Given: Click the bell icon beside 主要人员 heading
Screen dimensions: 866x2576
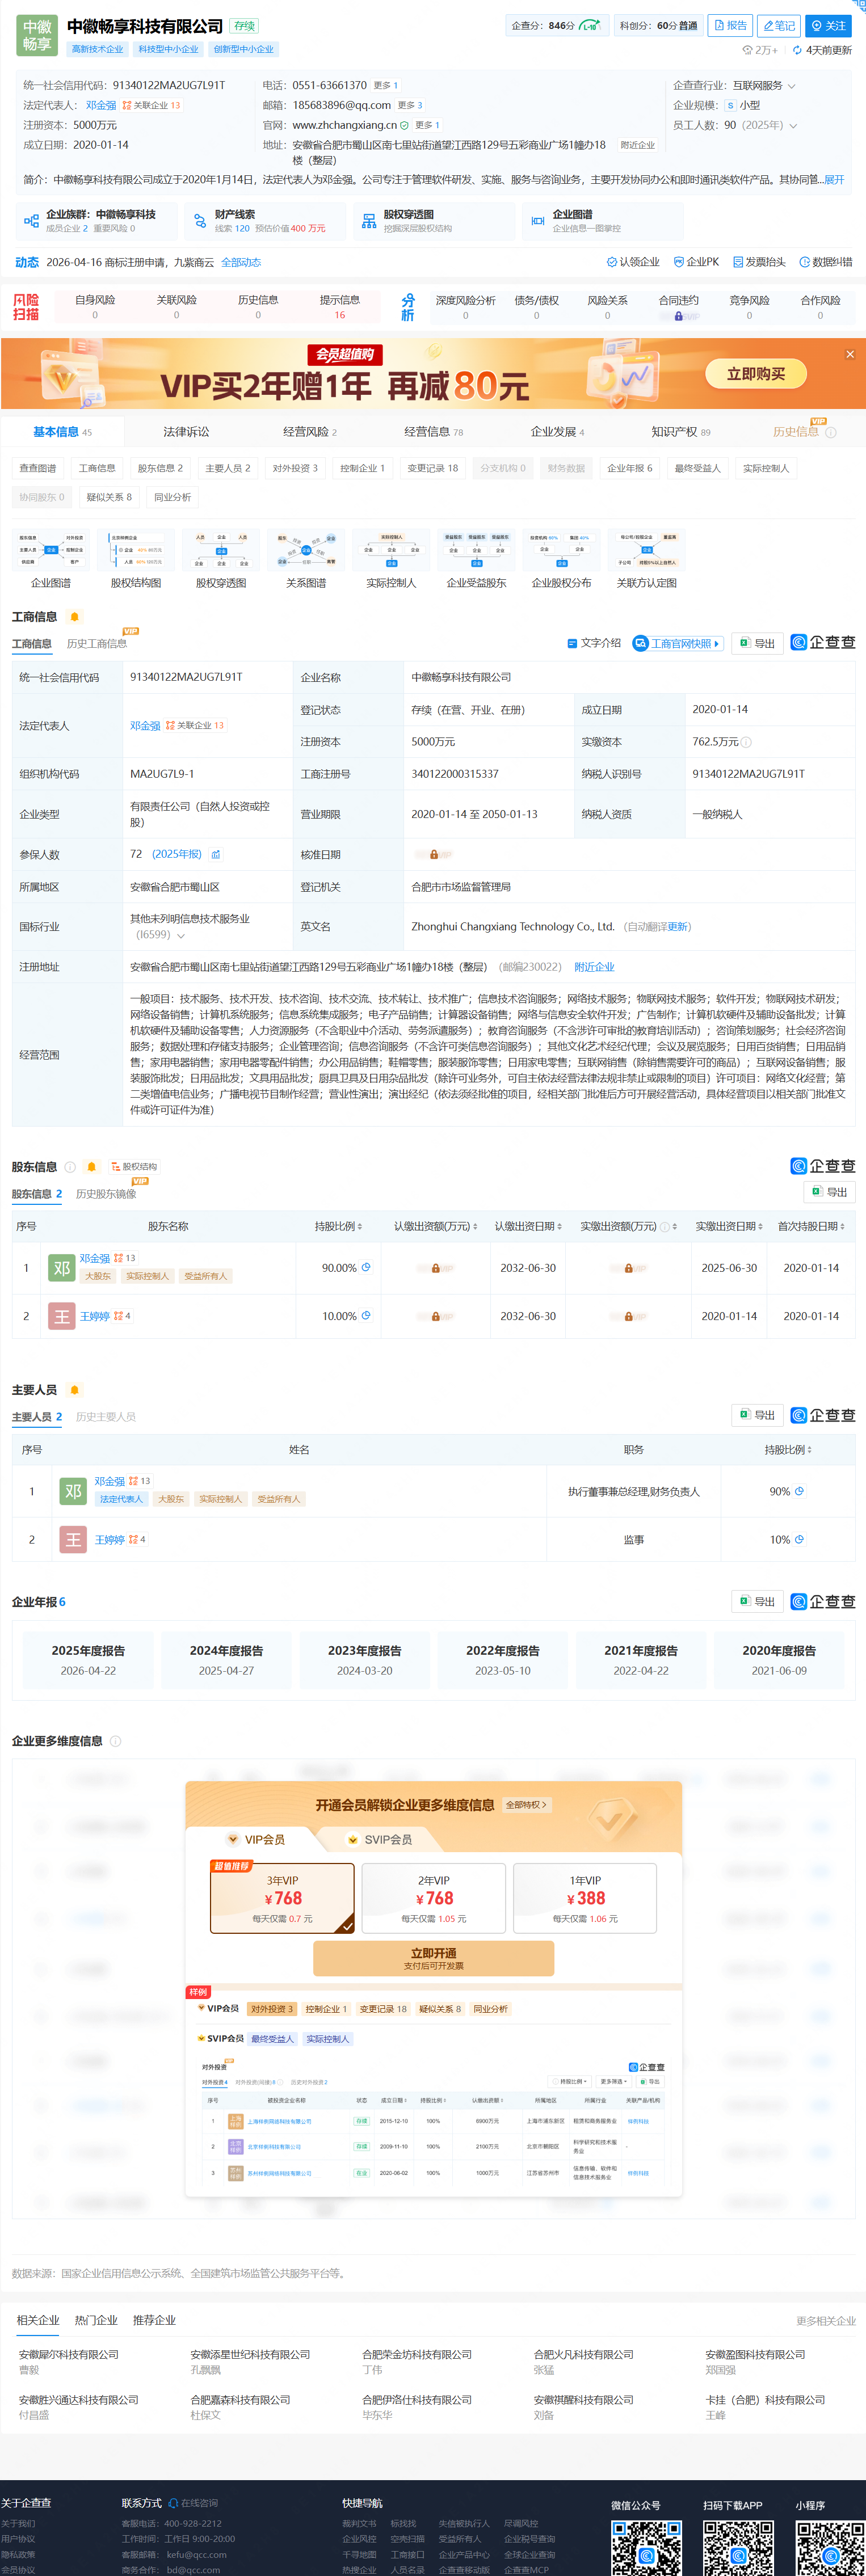Looking at the screenshot, I should tap(74, 1390).
